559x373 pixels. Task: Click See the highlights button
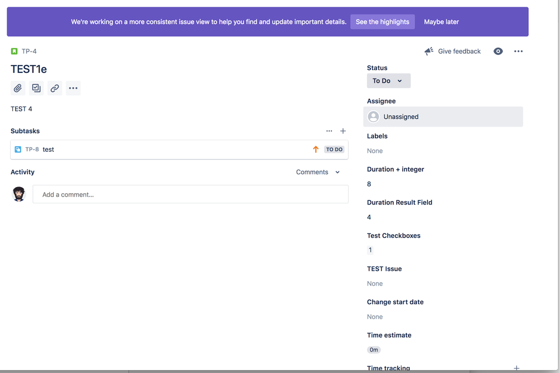pyautogui.click(x=383, y=22)
